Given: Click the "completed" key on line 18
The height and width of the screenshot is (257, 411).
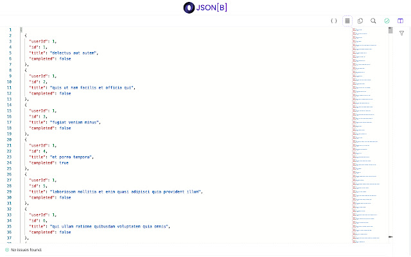Looking at the screenshot, I should 42,128.
